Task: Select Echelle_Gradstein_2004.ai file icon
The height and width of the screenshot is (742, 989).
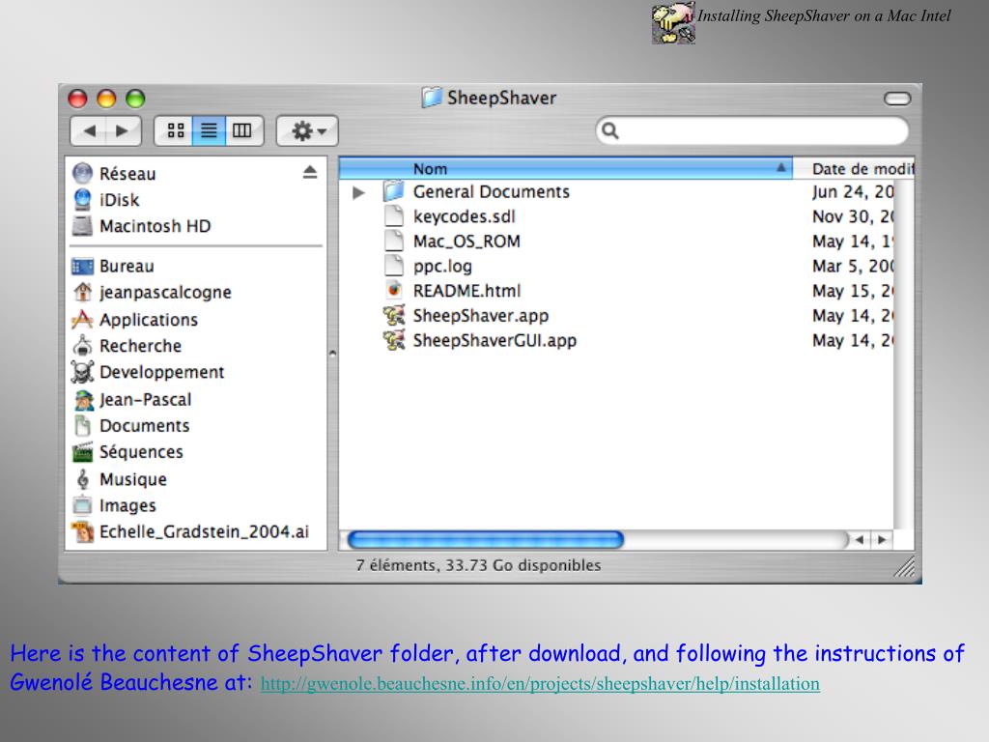Action: point(82,532)
